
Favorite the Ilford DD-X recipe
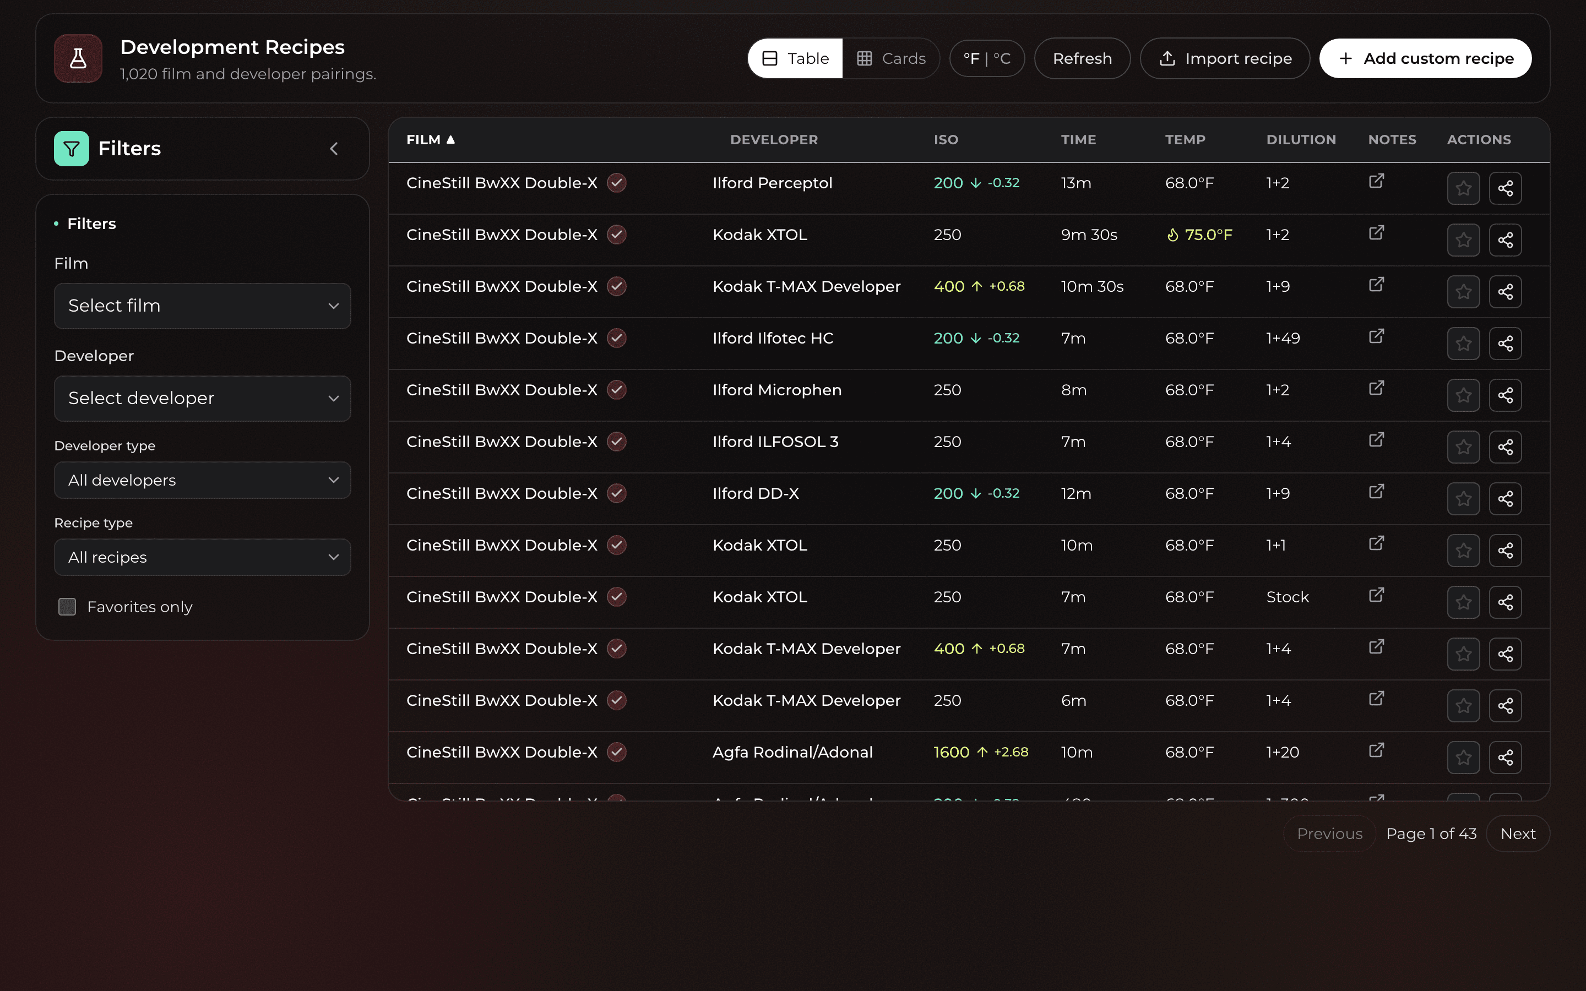pos(1463,499)
